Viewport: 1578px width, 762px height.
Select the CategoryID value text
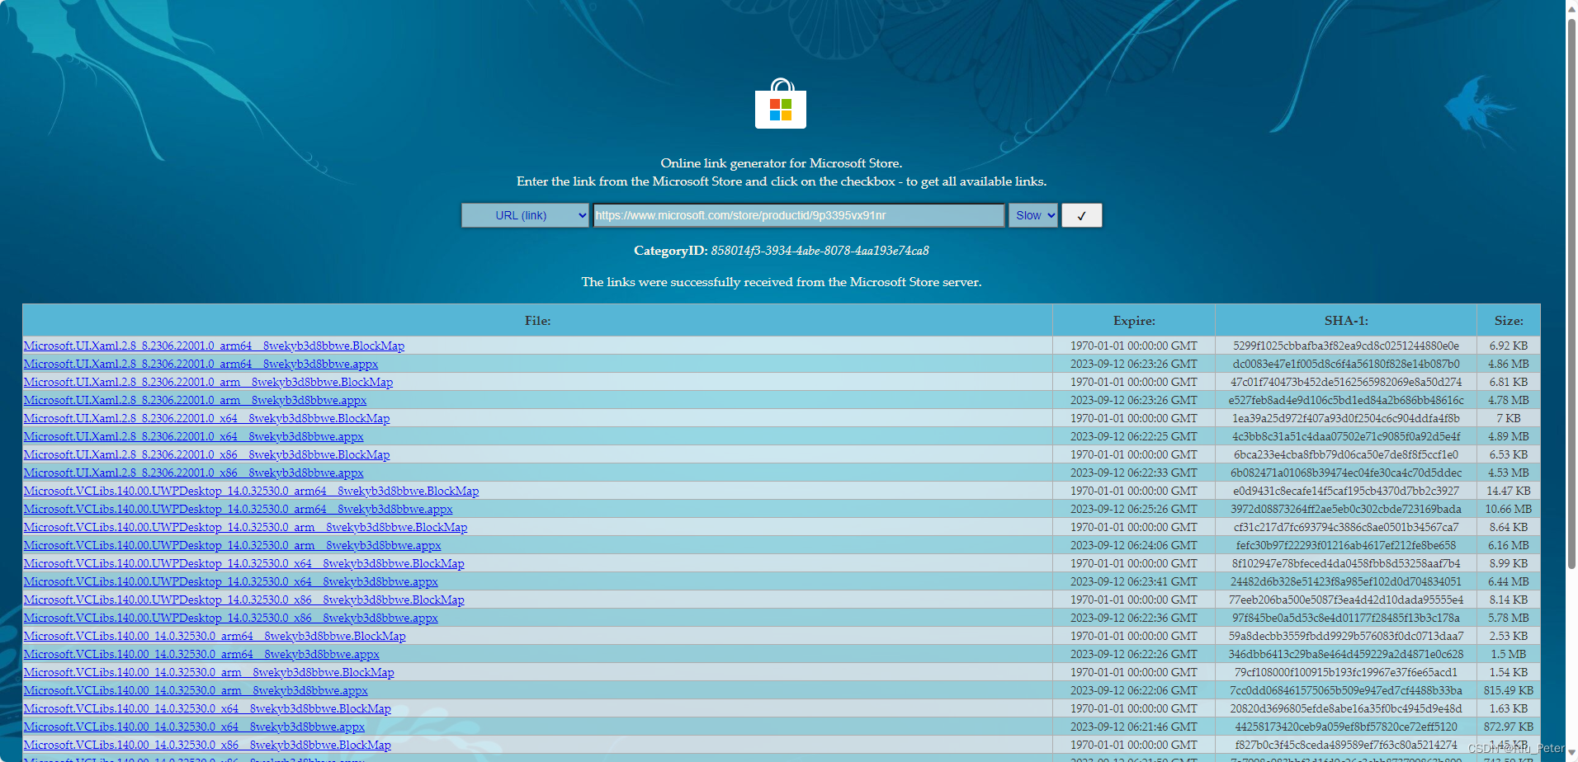pyautogui.click(x=820, y=251)
